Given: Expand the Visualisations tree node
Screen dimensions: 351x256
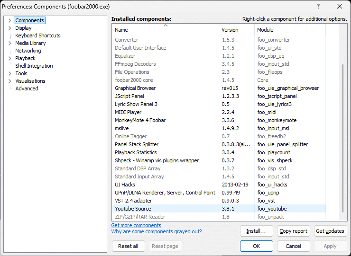Looking at the screenshot, I should coord(9,81).
